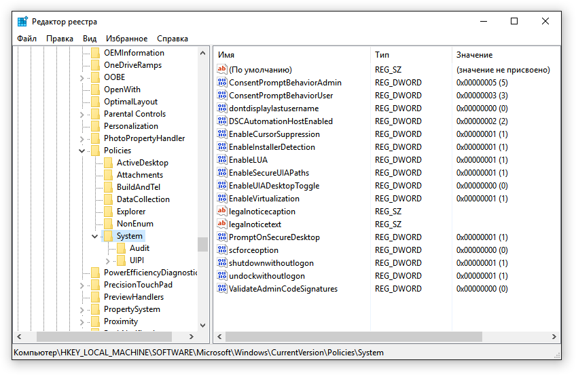Click the DWORD icon next to ConsentPromptBehaviorAdmin
This screenshot has height=375, width=576.
coord(222,82)
